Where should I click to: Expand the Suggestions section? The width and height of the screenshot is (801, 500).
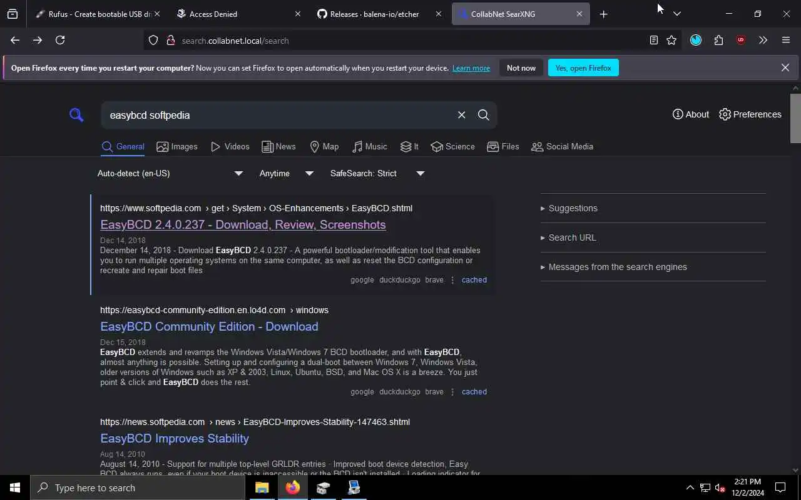569,208
